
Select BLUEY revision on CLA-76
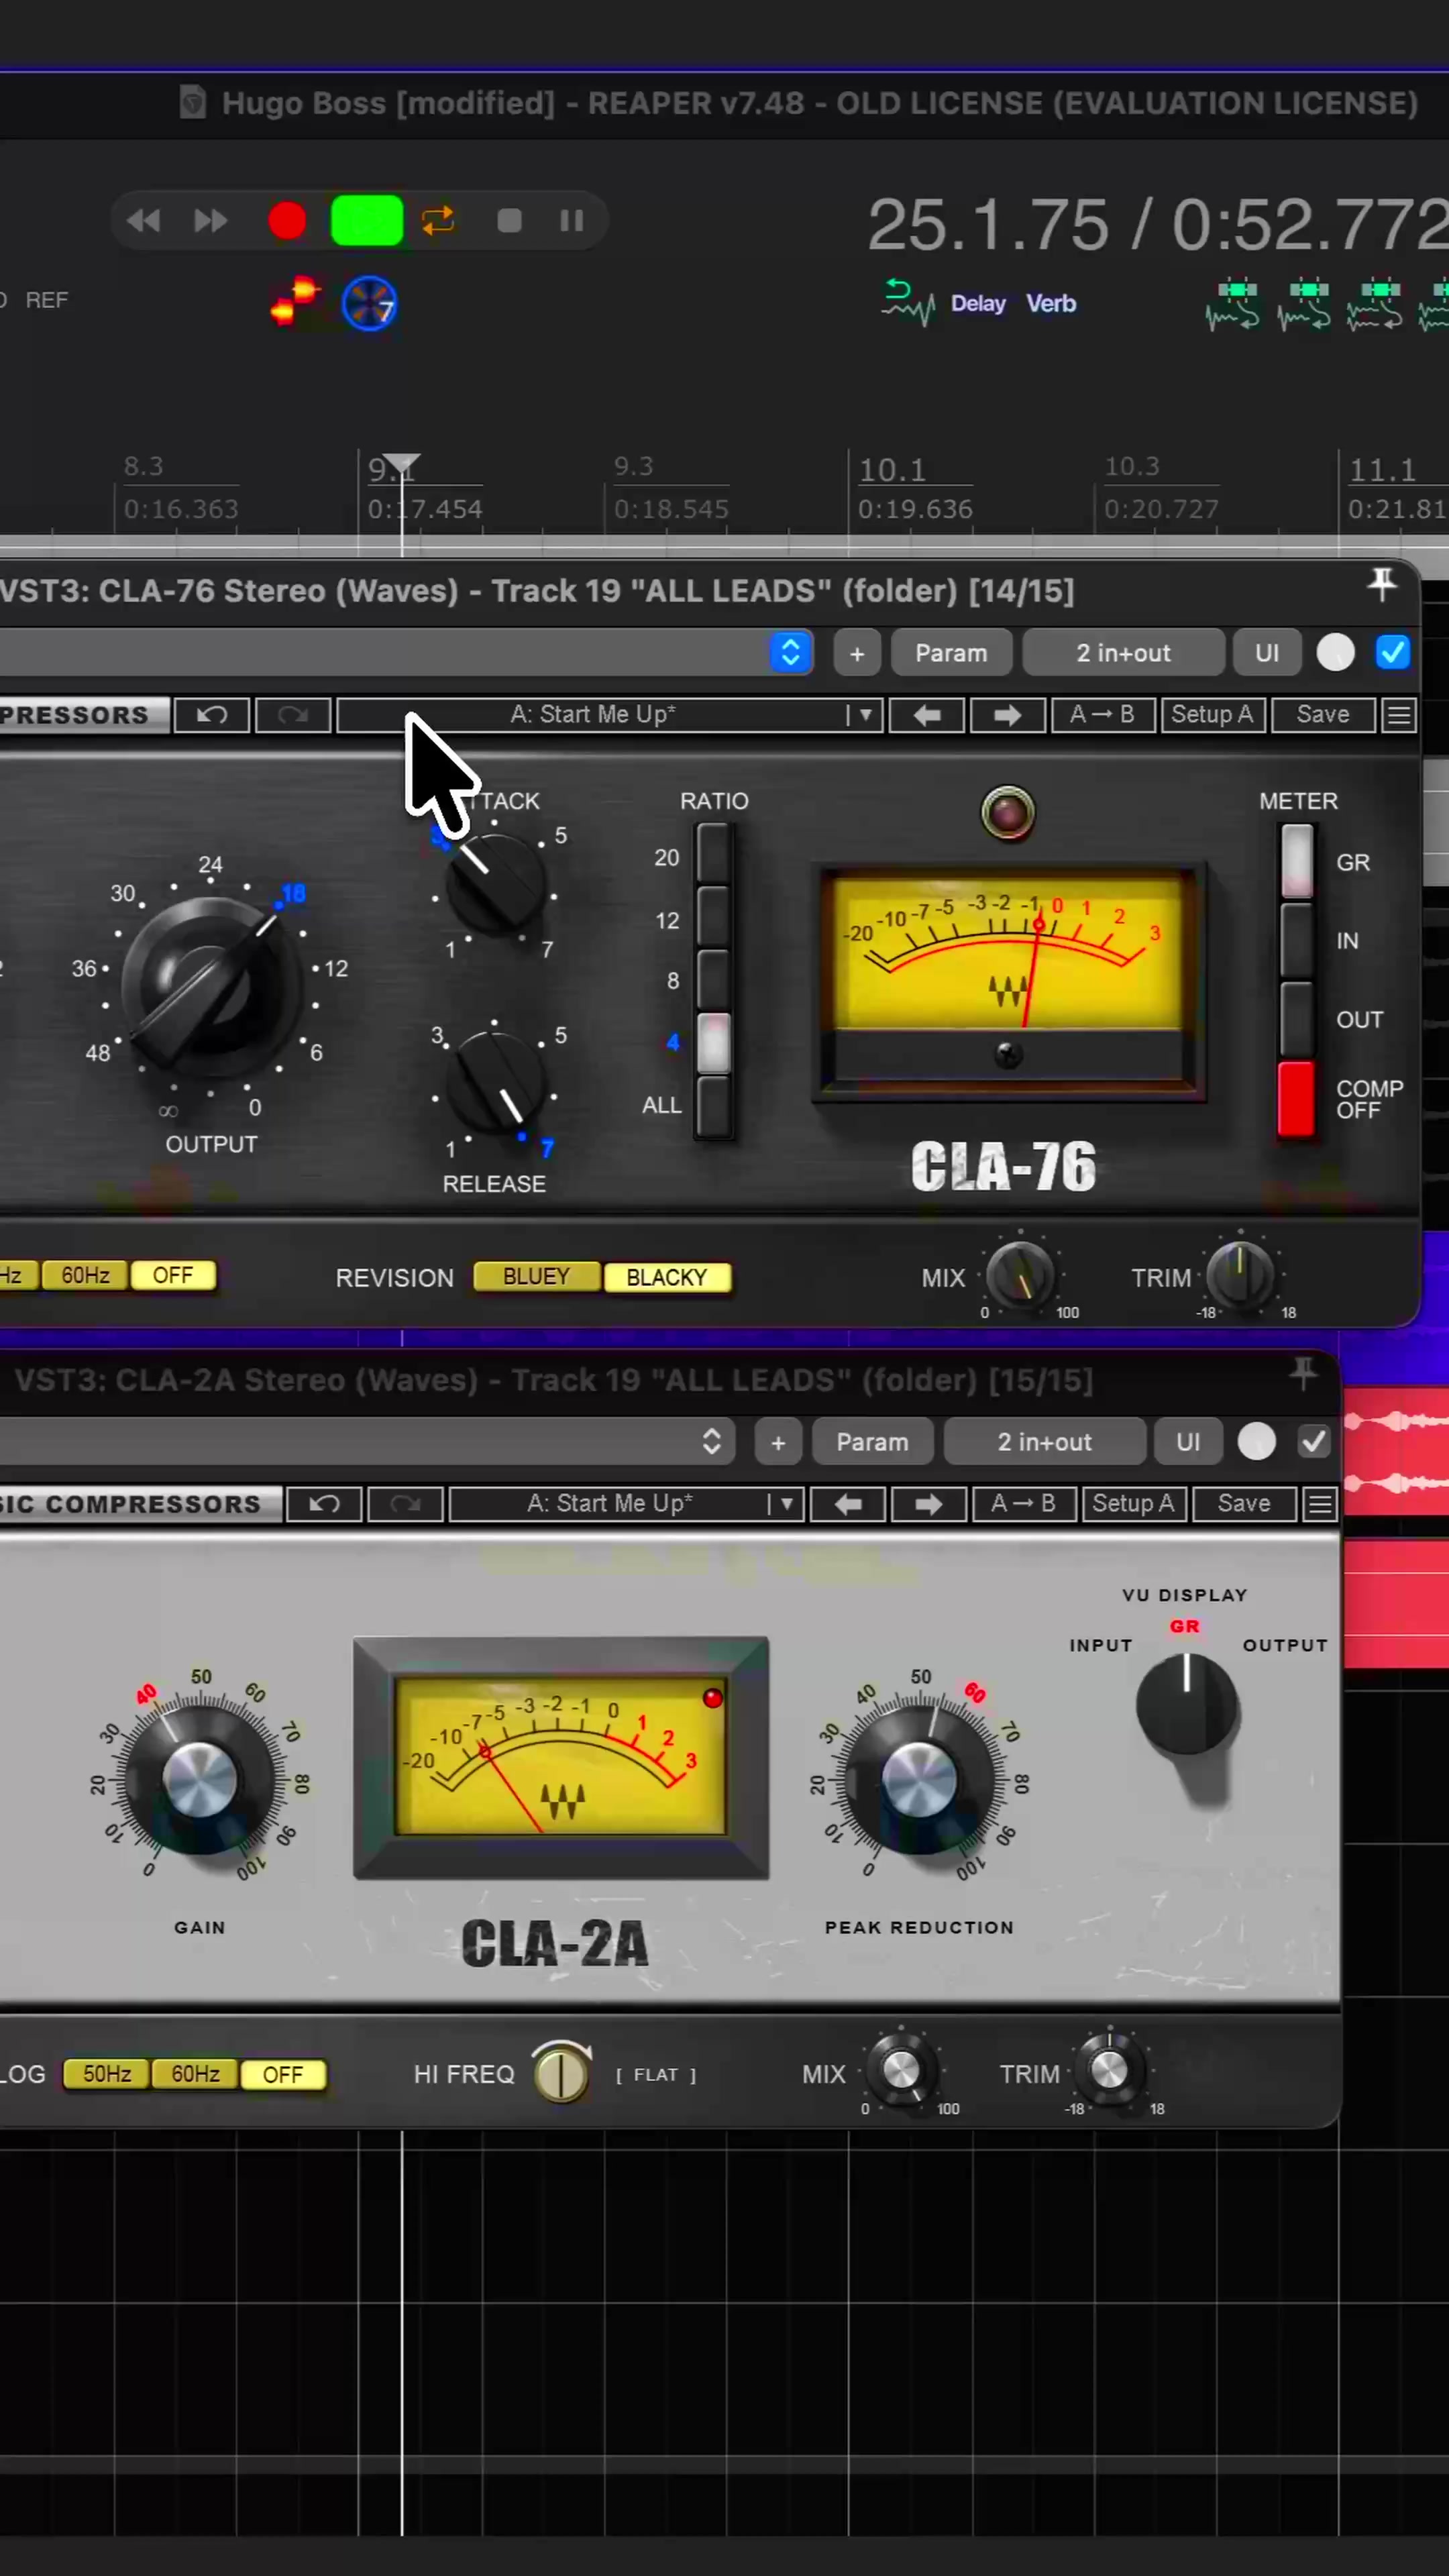pyautogui.click(x=536, y=1277)
